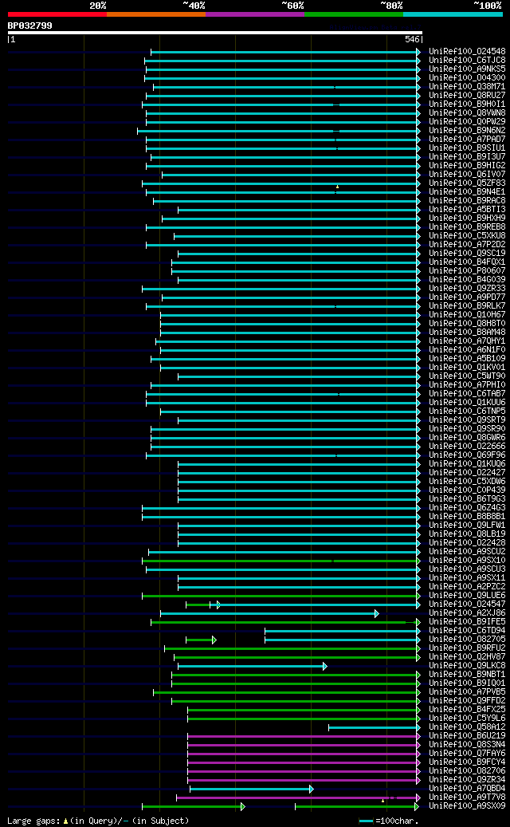Screen dimensions: 510x827
Task: Click label UniRef100_B8AM48
Action: 467,333
